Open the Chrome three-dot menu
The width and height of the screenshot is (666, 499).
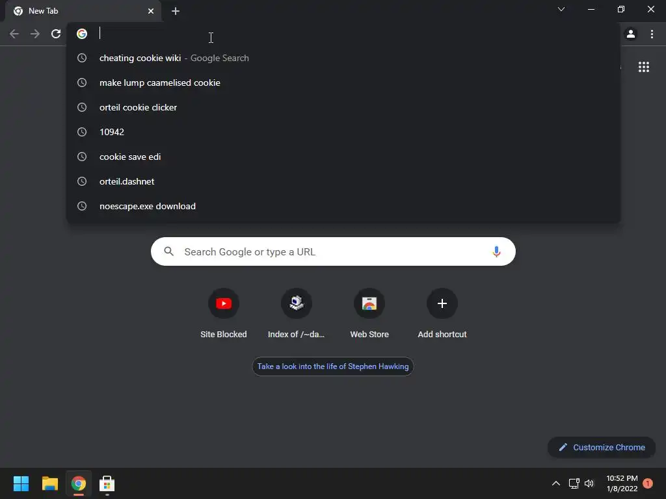pos(652,34)
